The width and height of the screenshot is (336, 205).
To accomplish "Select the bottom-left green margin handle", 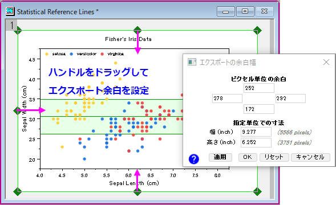I will point(18,191).
